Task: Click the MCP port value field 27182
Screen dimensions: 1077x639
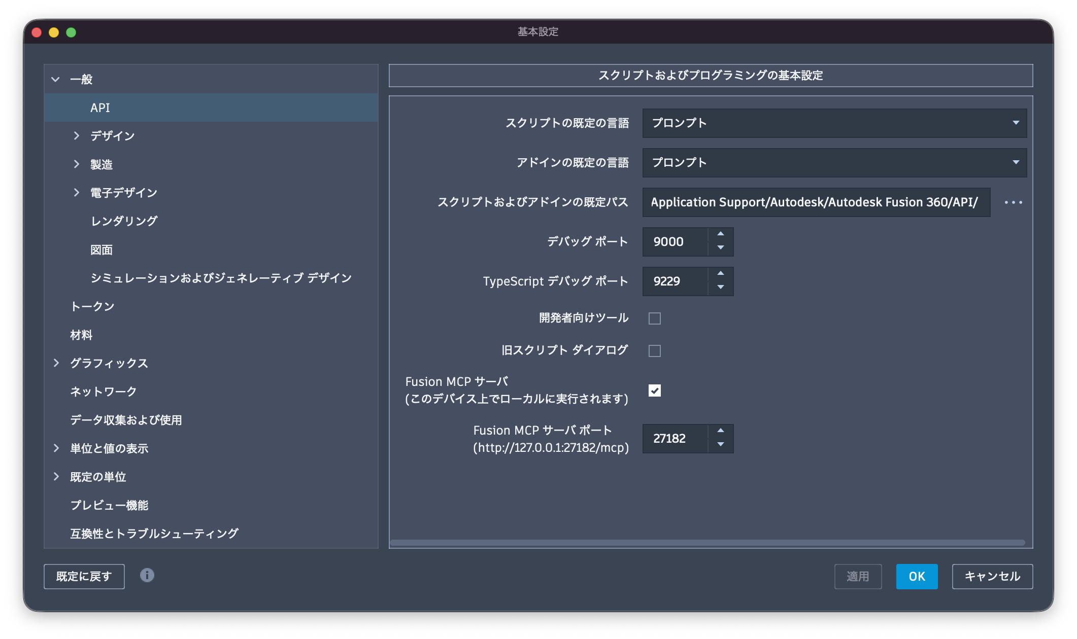Action: tap(675, 439)
